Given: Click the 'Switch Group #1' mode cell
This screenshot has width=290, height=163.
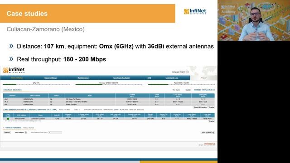Looking at the screenshot, I should (x=72, y=105).
